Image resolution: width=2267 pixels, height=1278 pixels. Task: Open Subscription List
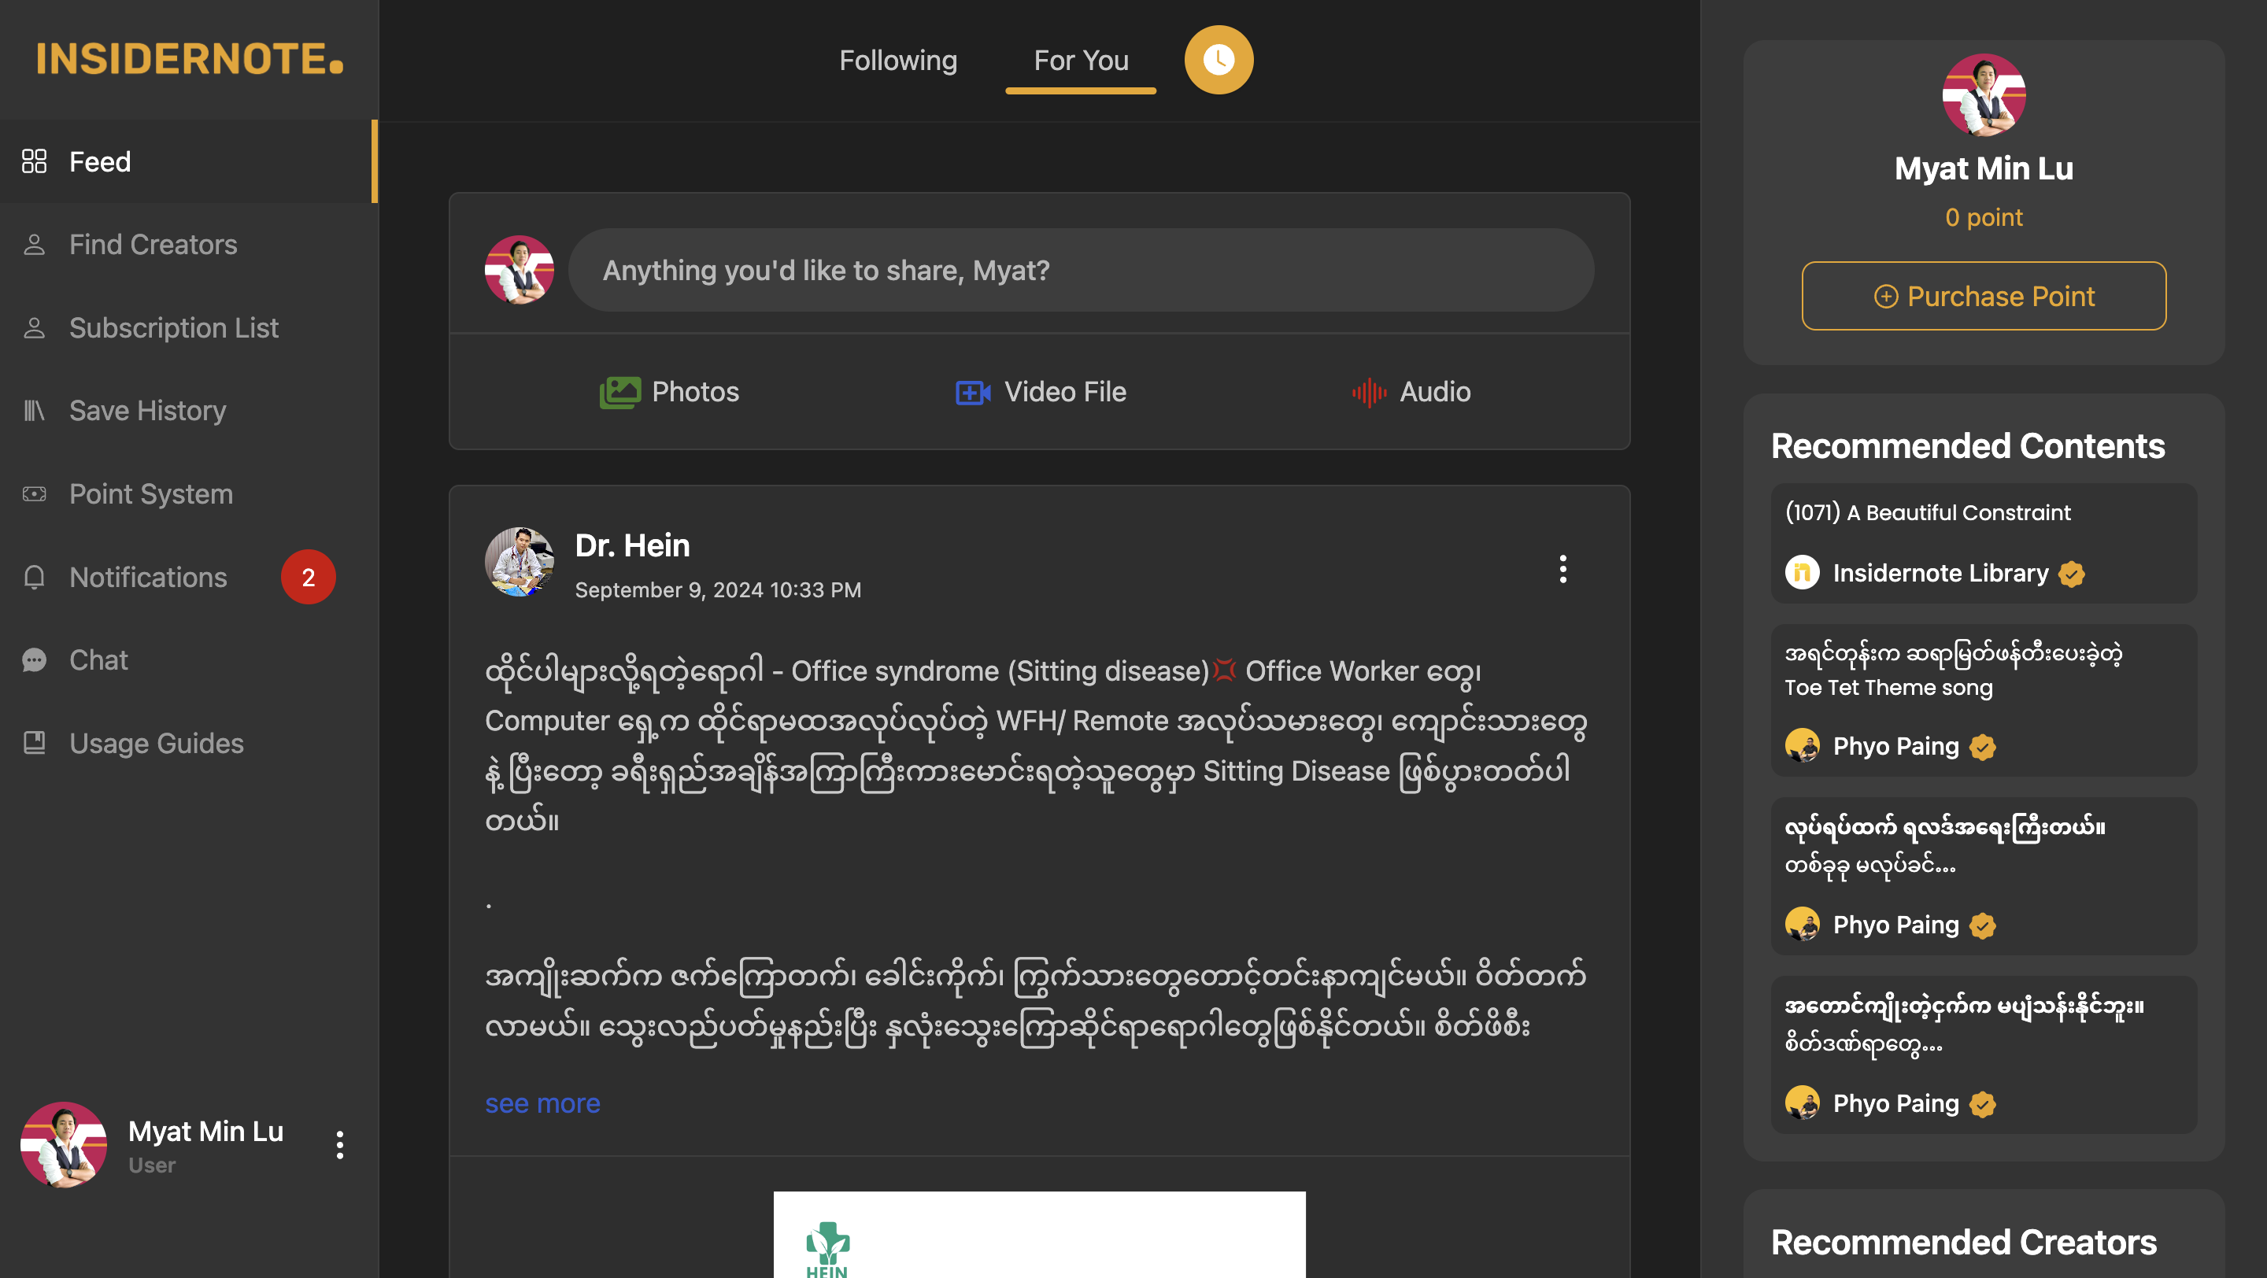click(x=188, y=328)
